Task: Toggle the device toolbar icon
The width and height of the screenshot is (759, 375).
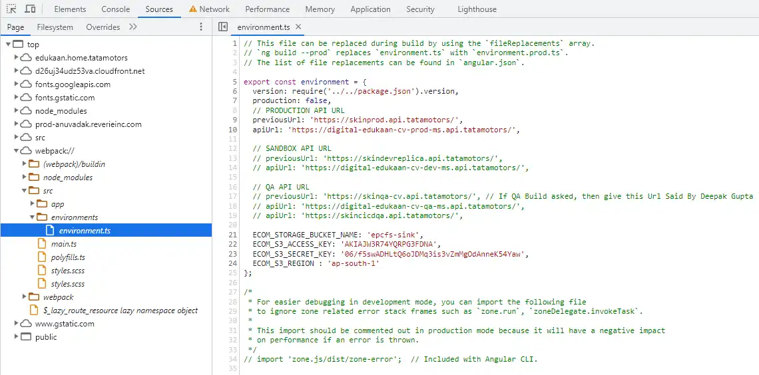Action: 31,9
